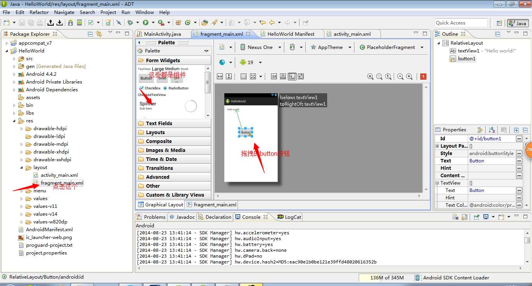Expand Layout Params property group
Viewport: 532px width, 286px height.
coord(437,146)
